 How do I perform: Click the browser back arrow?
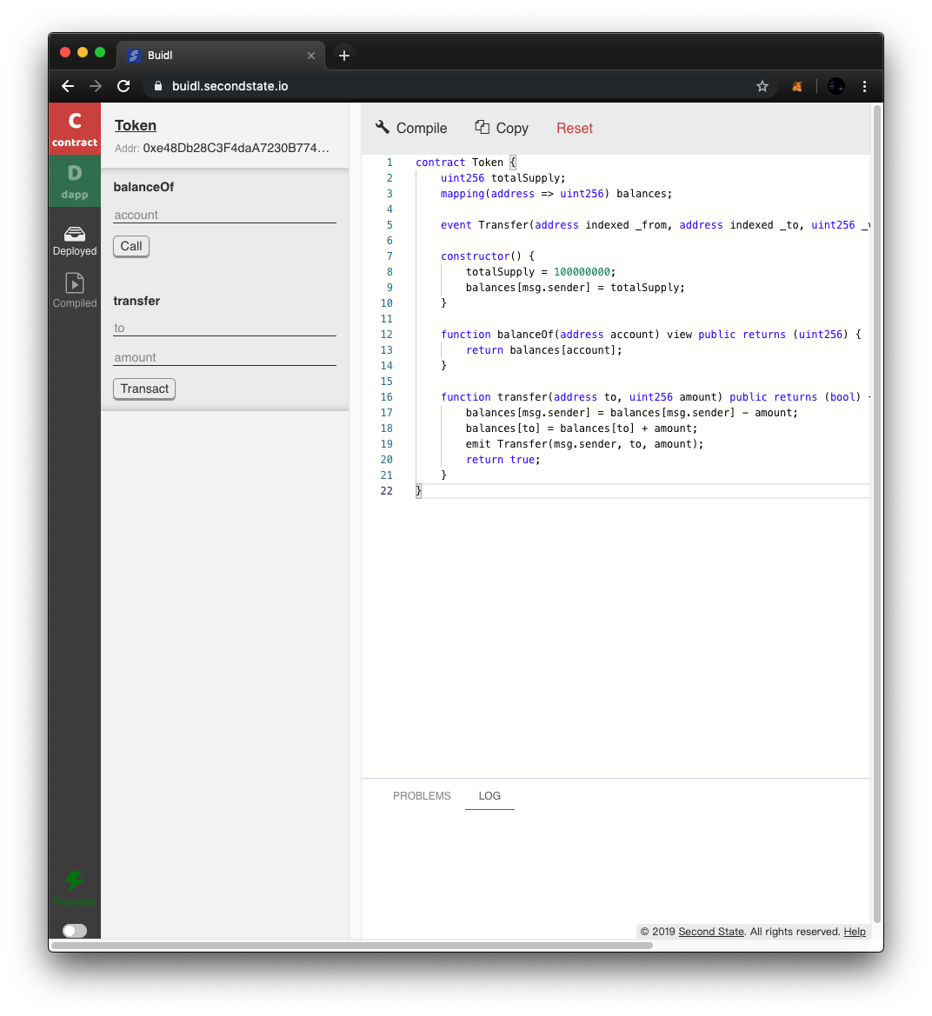[x=68, y=86]
